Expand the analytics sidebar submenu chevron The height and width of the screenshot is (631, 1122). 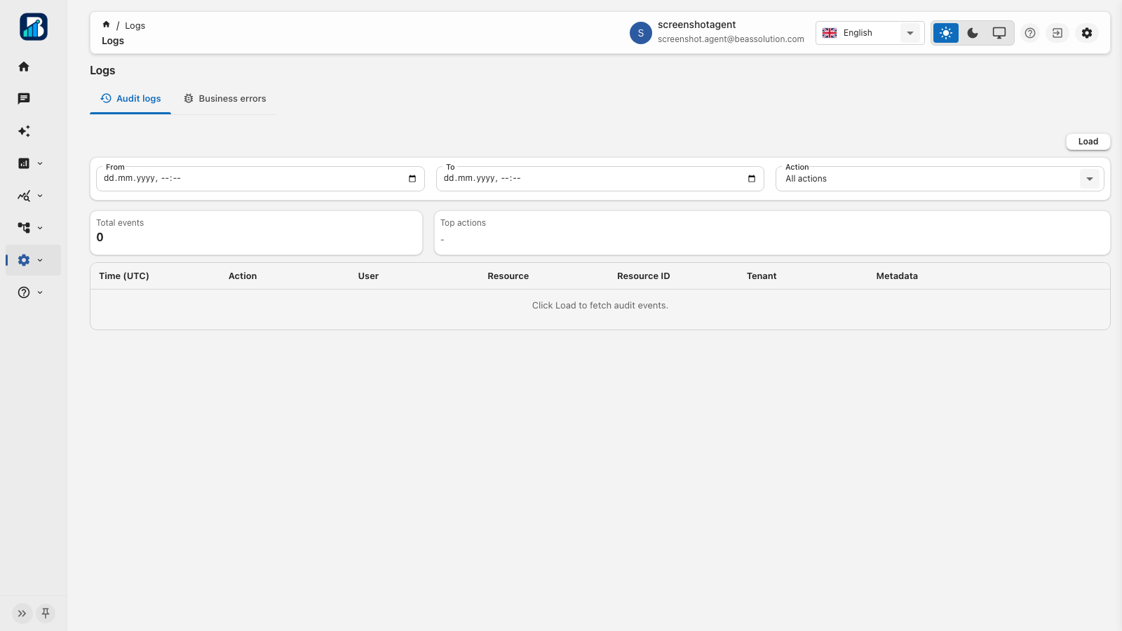[40, 196]
